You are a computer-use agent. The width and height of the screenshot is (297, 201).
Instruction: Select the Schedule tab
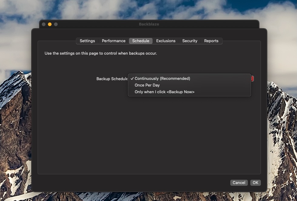pos(140,41)
